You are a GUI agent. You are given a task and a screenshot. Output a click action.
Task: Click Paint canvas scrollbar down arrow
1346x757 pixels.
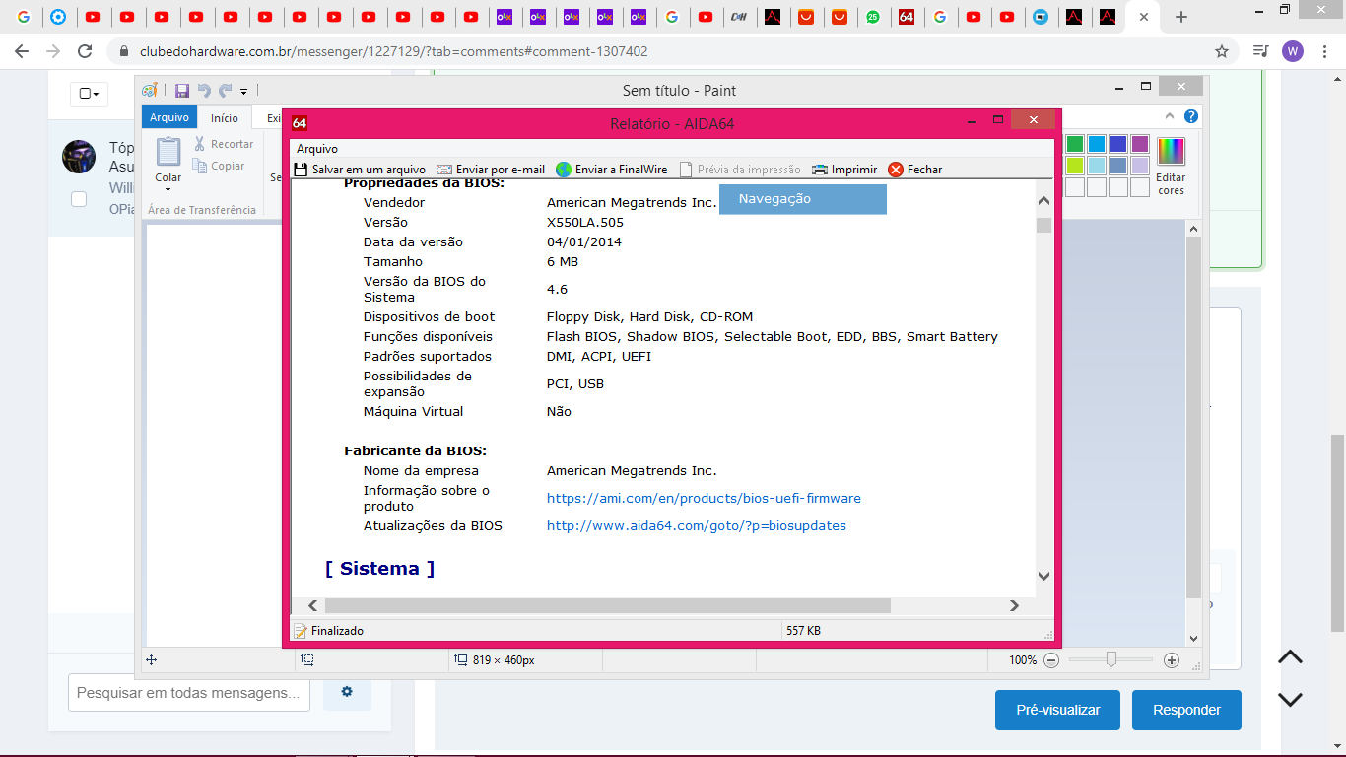click(x=1194, y=639)
